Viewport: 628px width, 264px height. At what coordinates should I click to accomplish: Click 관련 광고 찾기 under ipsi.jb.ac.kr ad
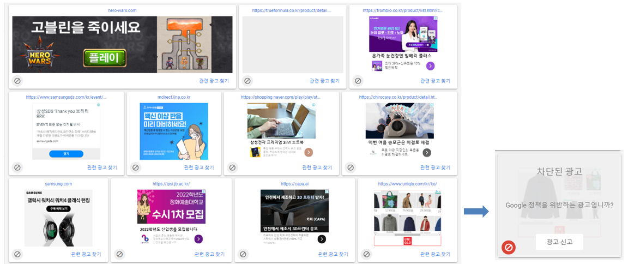(209, 254)
